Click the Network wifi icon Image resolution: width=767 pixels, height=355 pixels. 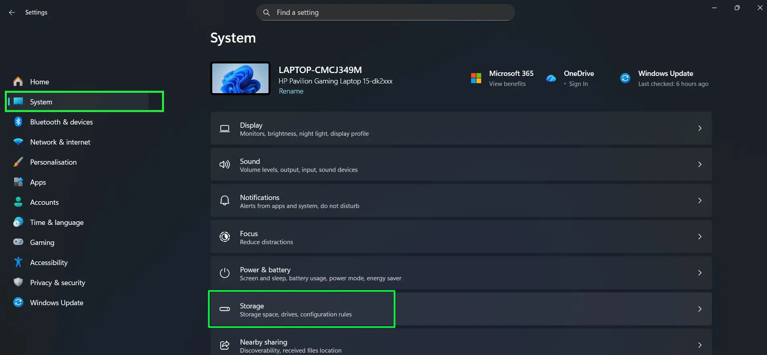pos(18,142)
